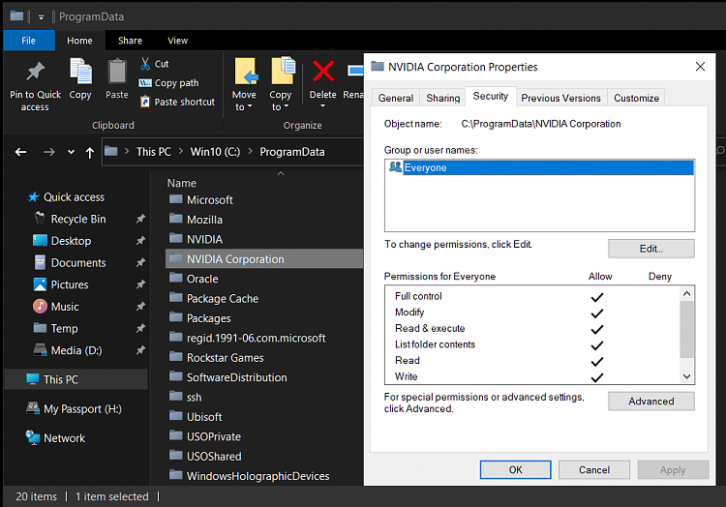Open Pictures in navigation pane
Image resolution: width=726 pixels, height=507 pixels.
tap(70, 284)
